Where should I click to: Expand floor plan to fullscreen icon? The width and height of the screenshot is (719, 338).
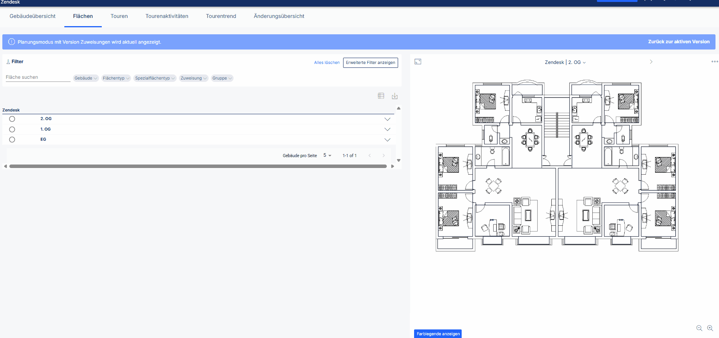[418, 62]
